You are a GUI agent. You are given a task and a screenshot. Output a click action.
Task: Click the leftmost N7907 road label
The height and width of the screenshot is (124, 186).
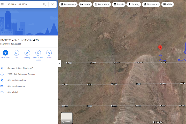point(69,63)
